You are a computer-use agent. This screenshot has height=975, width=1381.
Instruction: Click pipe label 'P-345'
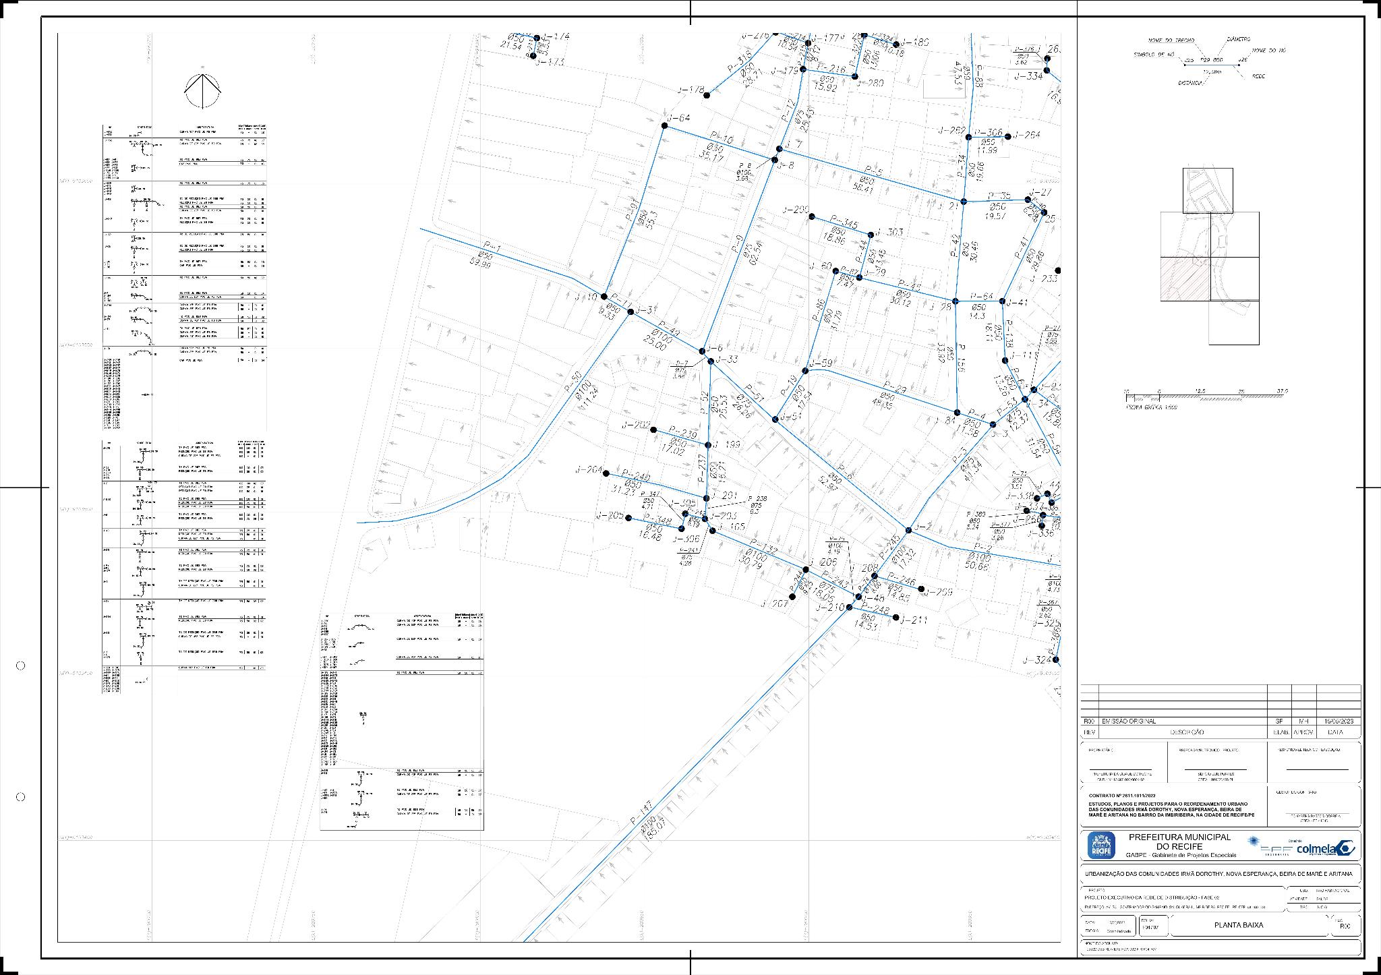(x=844, y=222)
